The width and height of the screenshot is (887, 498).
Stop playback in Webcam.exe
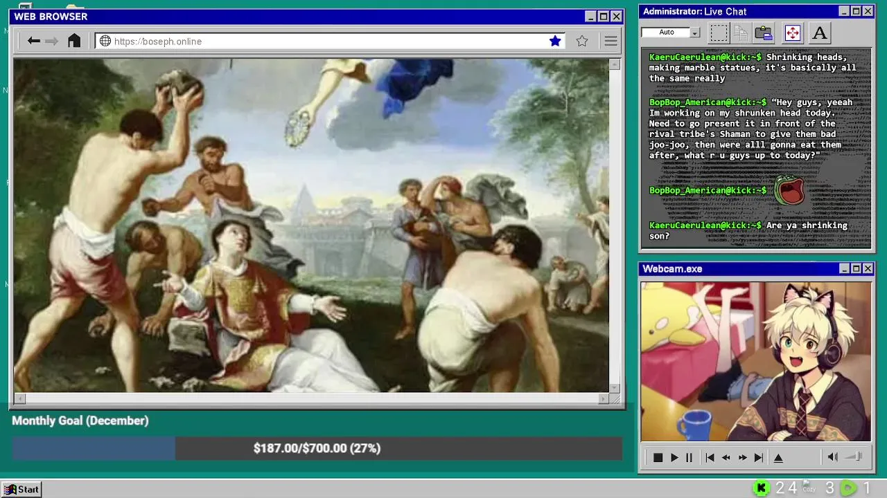(658, 457)
